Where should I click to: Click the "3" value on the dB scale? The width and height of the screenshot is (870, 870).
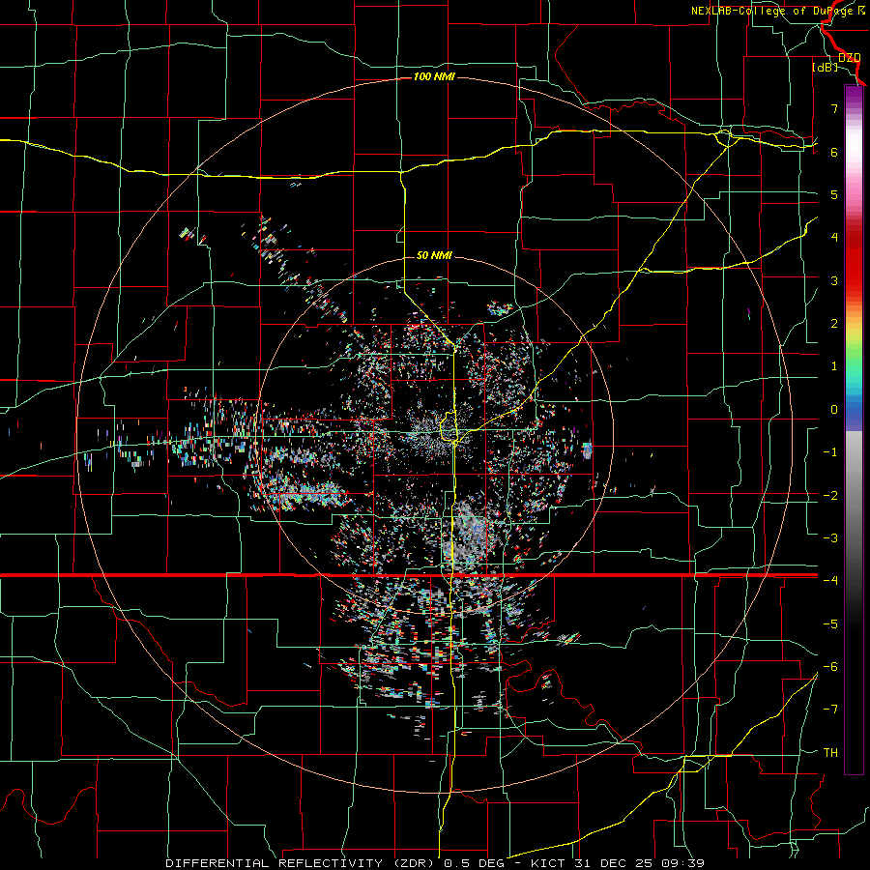point(834,280)
